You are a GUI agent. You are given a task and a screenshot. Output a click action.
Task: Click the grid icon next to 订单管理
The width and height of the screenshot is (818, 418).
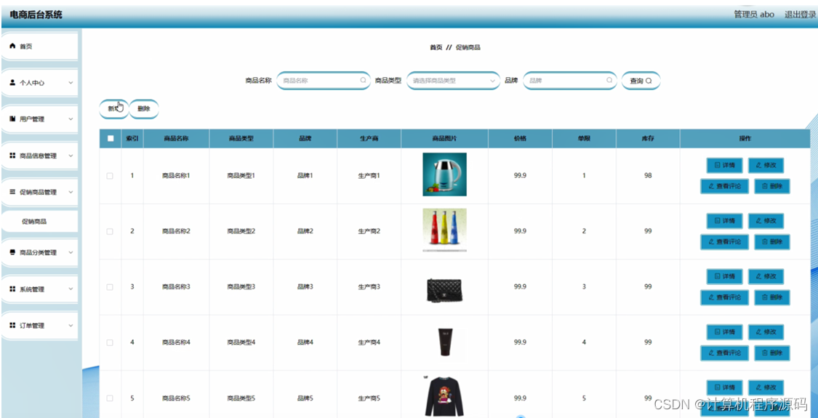click(x=13, y=326)
